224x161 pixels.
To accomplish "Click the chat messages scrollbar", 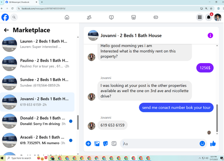I will point(217,118).
